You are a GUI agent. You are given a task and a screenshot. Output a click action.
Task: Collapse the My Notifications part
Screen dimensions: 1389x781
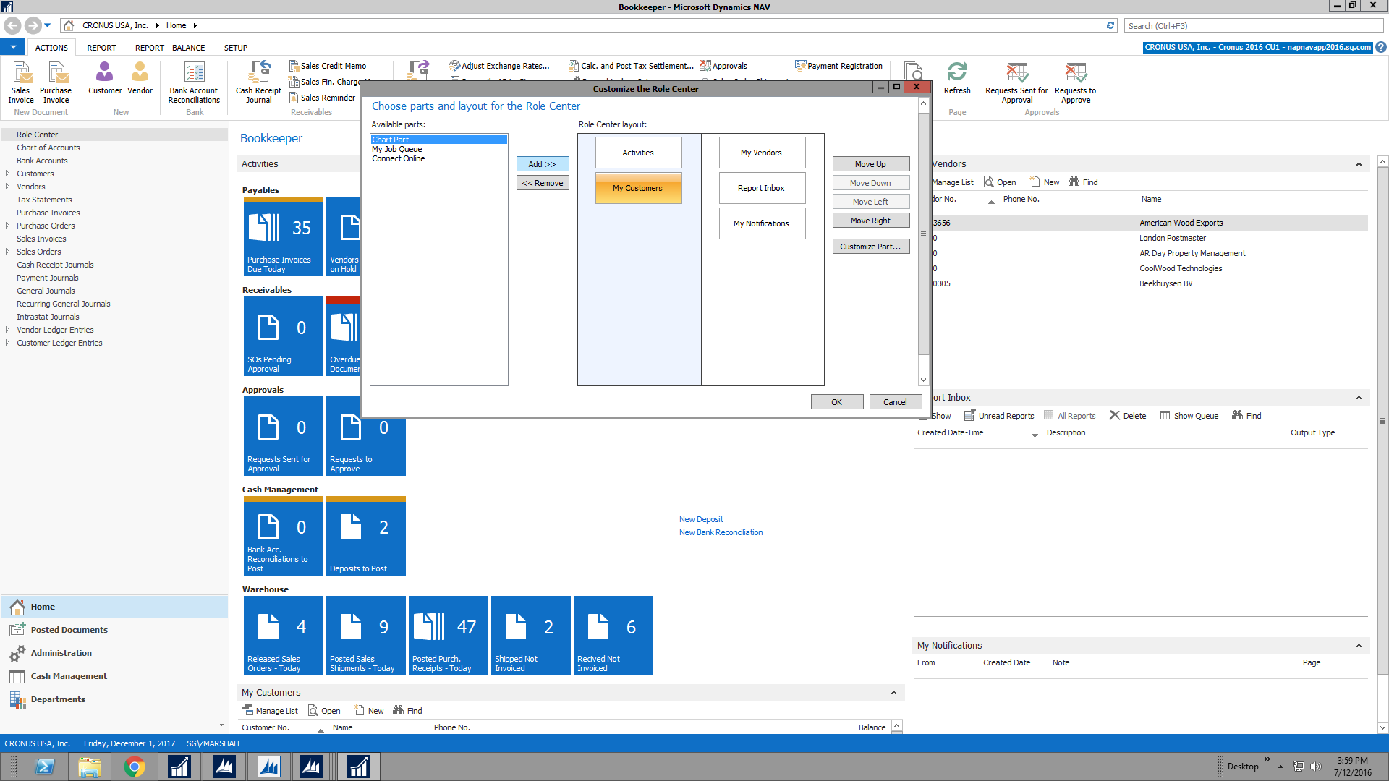(x=1359, y=646)
